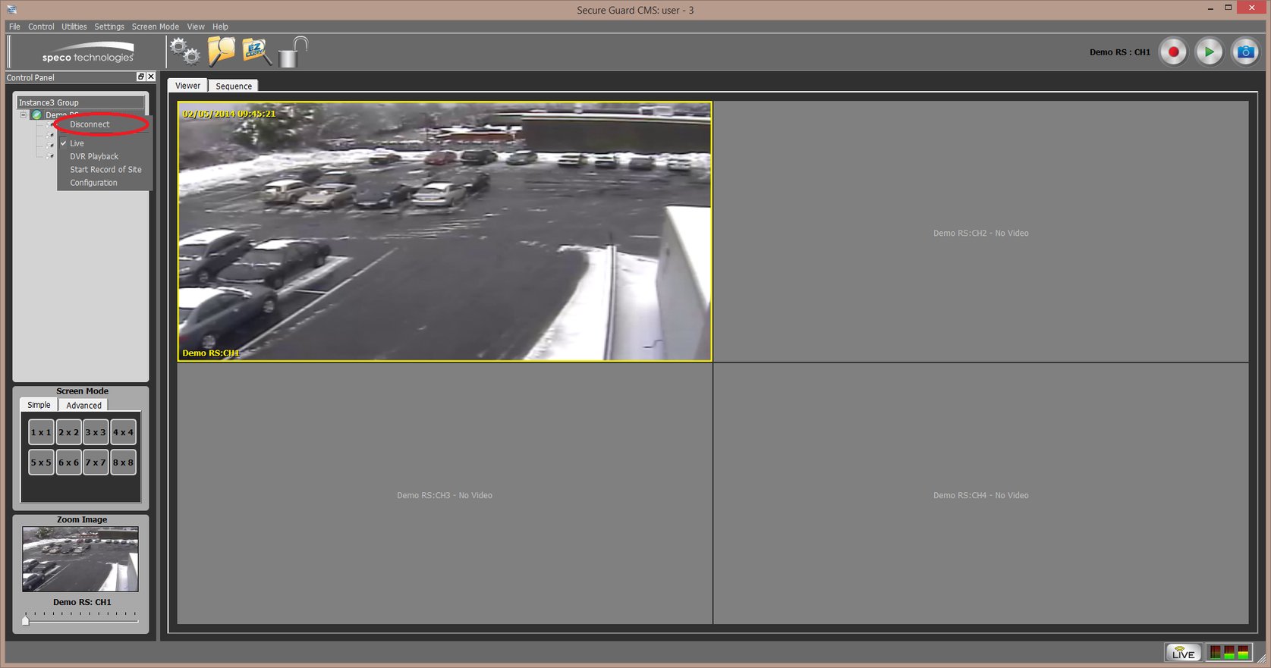Open the setup gears icon in toolbar

click(185, 52)
